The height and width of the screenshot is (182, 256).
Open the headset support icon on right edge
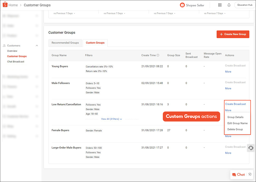click(251, 148)
